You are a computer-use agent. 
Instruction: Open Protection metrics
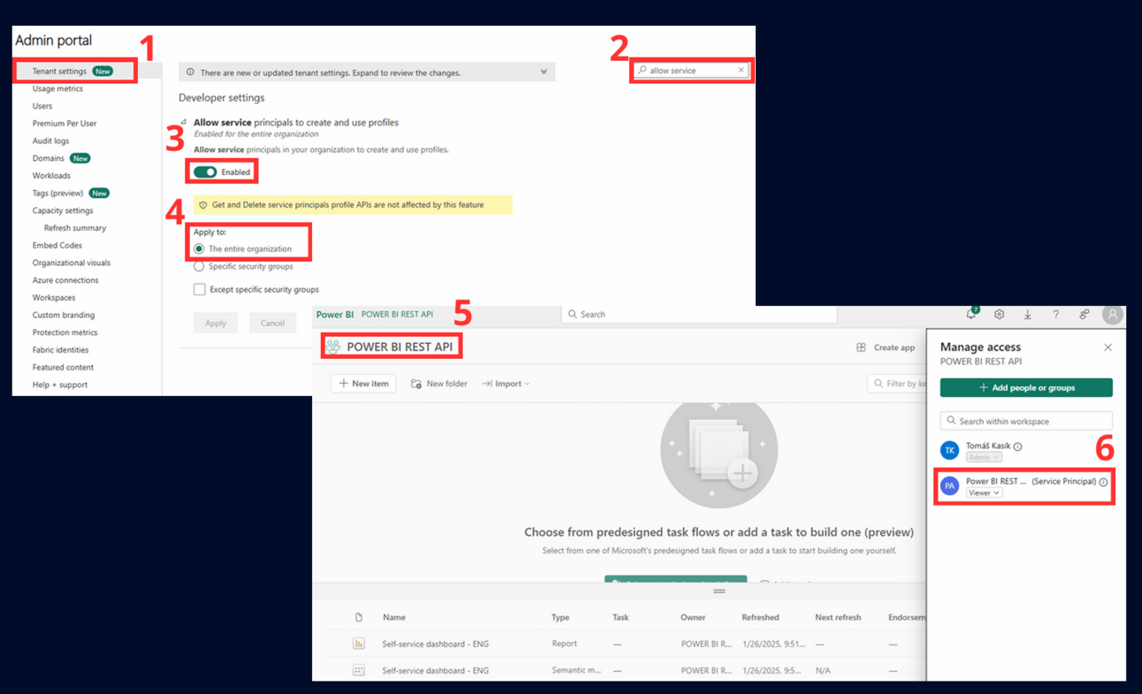pyautogui.click(x=65, y=332)
